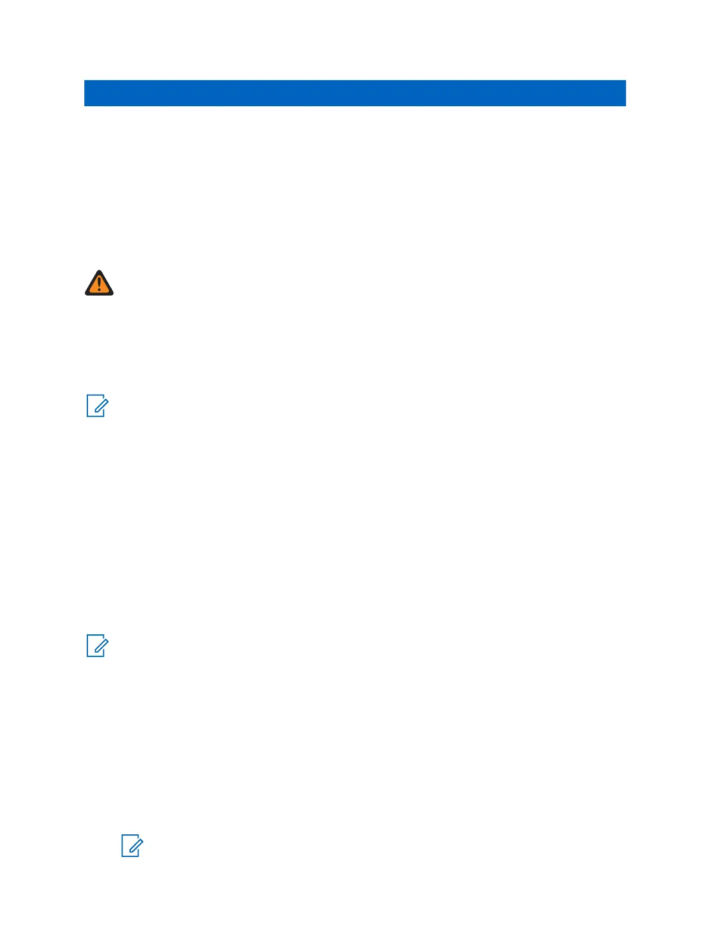Click the indented bottom note pencil icon
This screenshot has height=940, width=727.
point(132,846)
